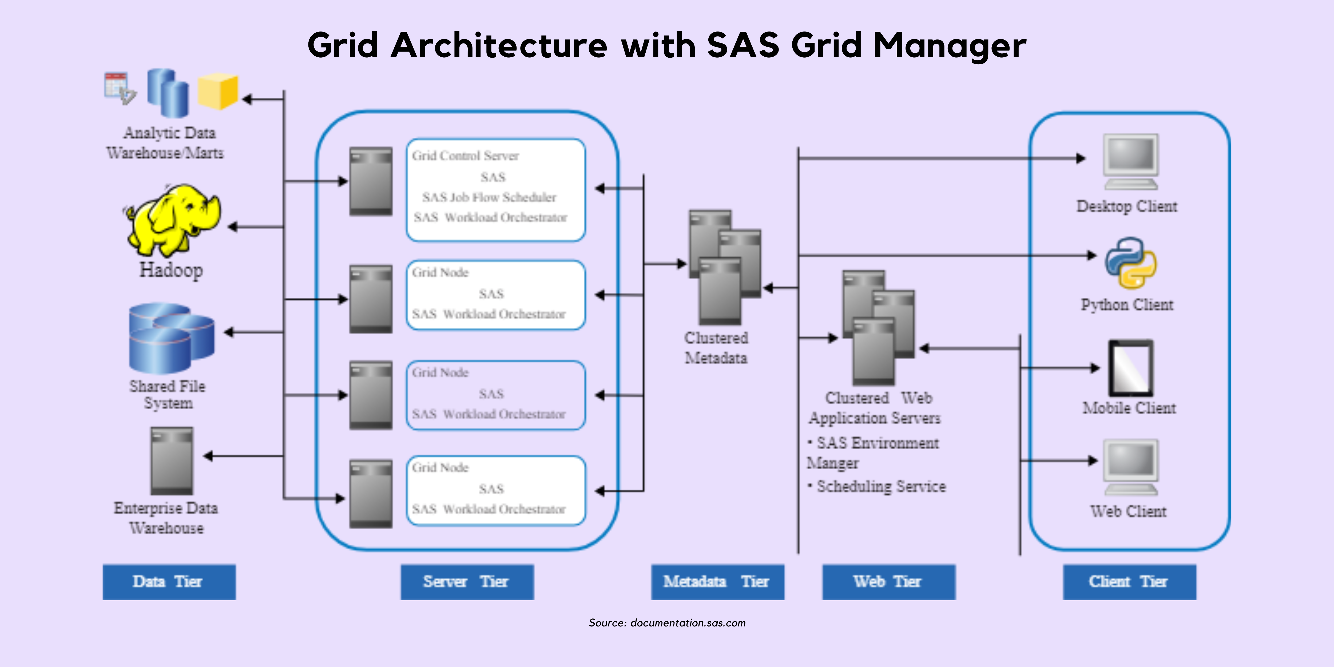The image size is (1334, 667).
Task: Click the Shared File System disk icon
Action: point(172,338)
